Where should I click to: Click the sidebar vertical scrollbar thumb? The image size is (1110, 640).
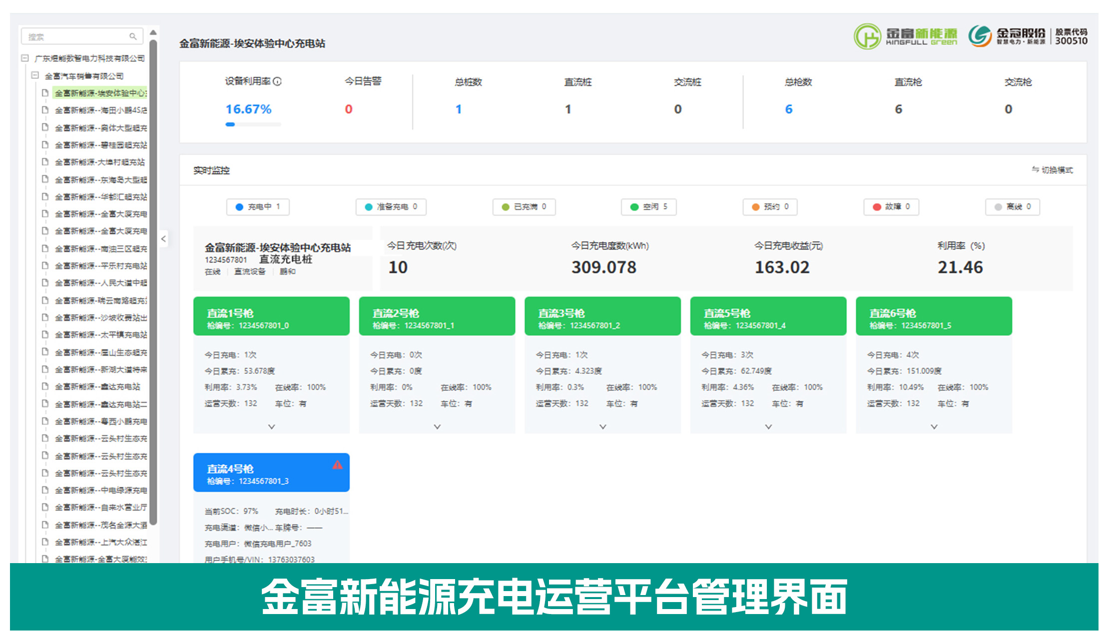tap(153, 282)
